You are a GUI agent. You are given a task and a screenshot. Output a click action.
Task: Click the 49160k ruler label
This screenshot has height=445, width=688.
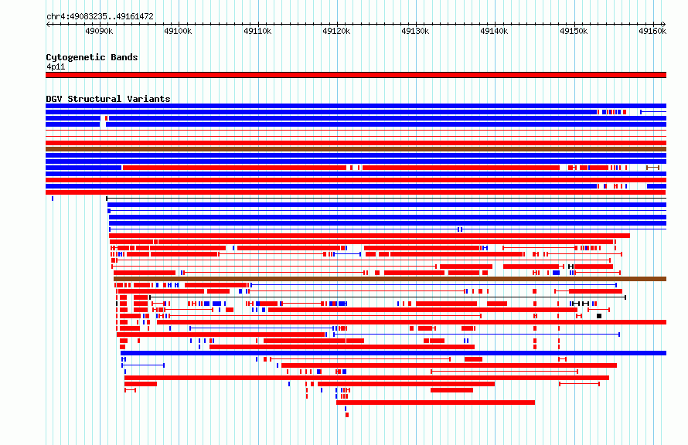point(652,31)
